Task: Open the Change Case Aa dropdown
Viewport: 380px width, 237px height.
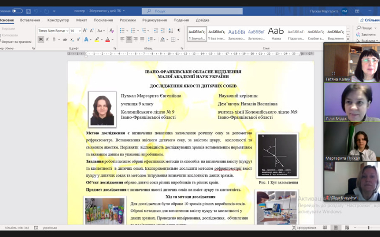Action: pyautogui.click(x=101, y=31)
